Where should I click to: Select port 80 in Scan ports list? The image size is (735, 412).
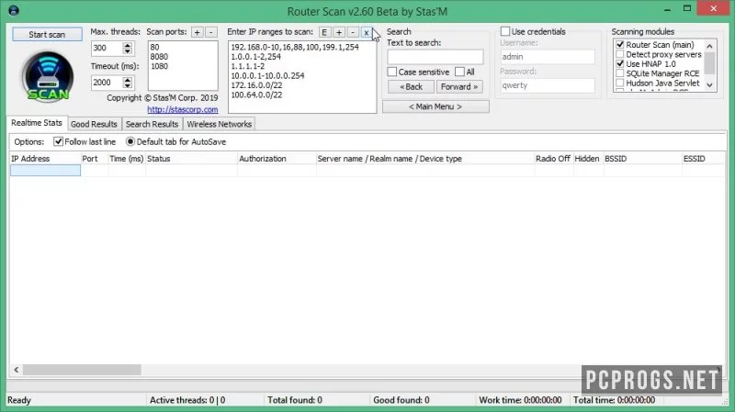(154, 48)
